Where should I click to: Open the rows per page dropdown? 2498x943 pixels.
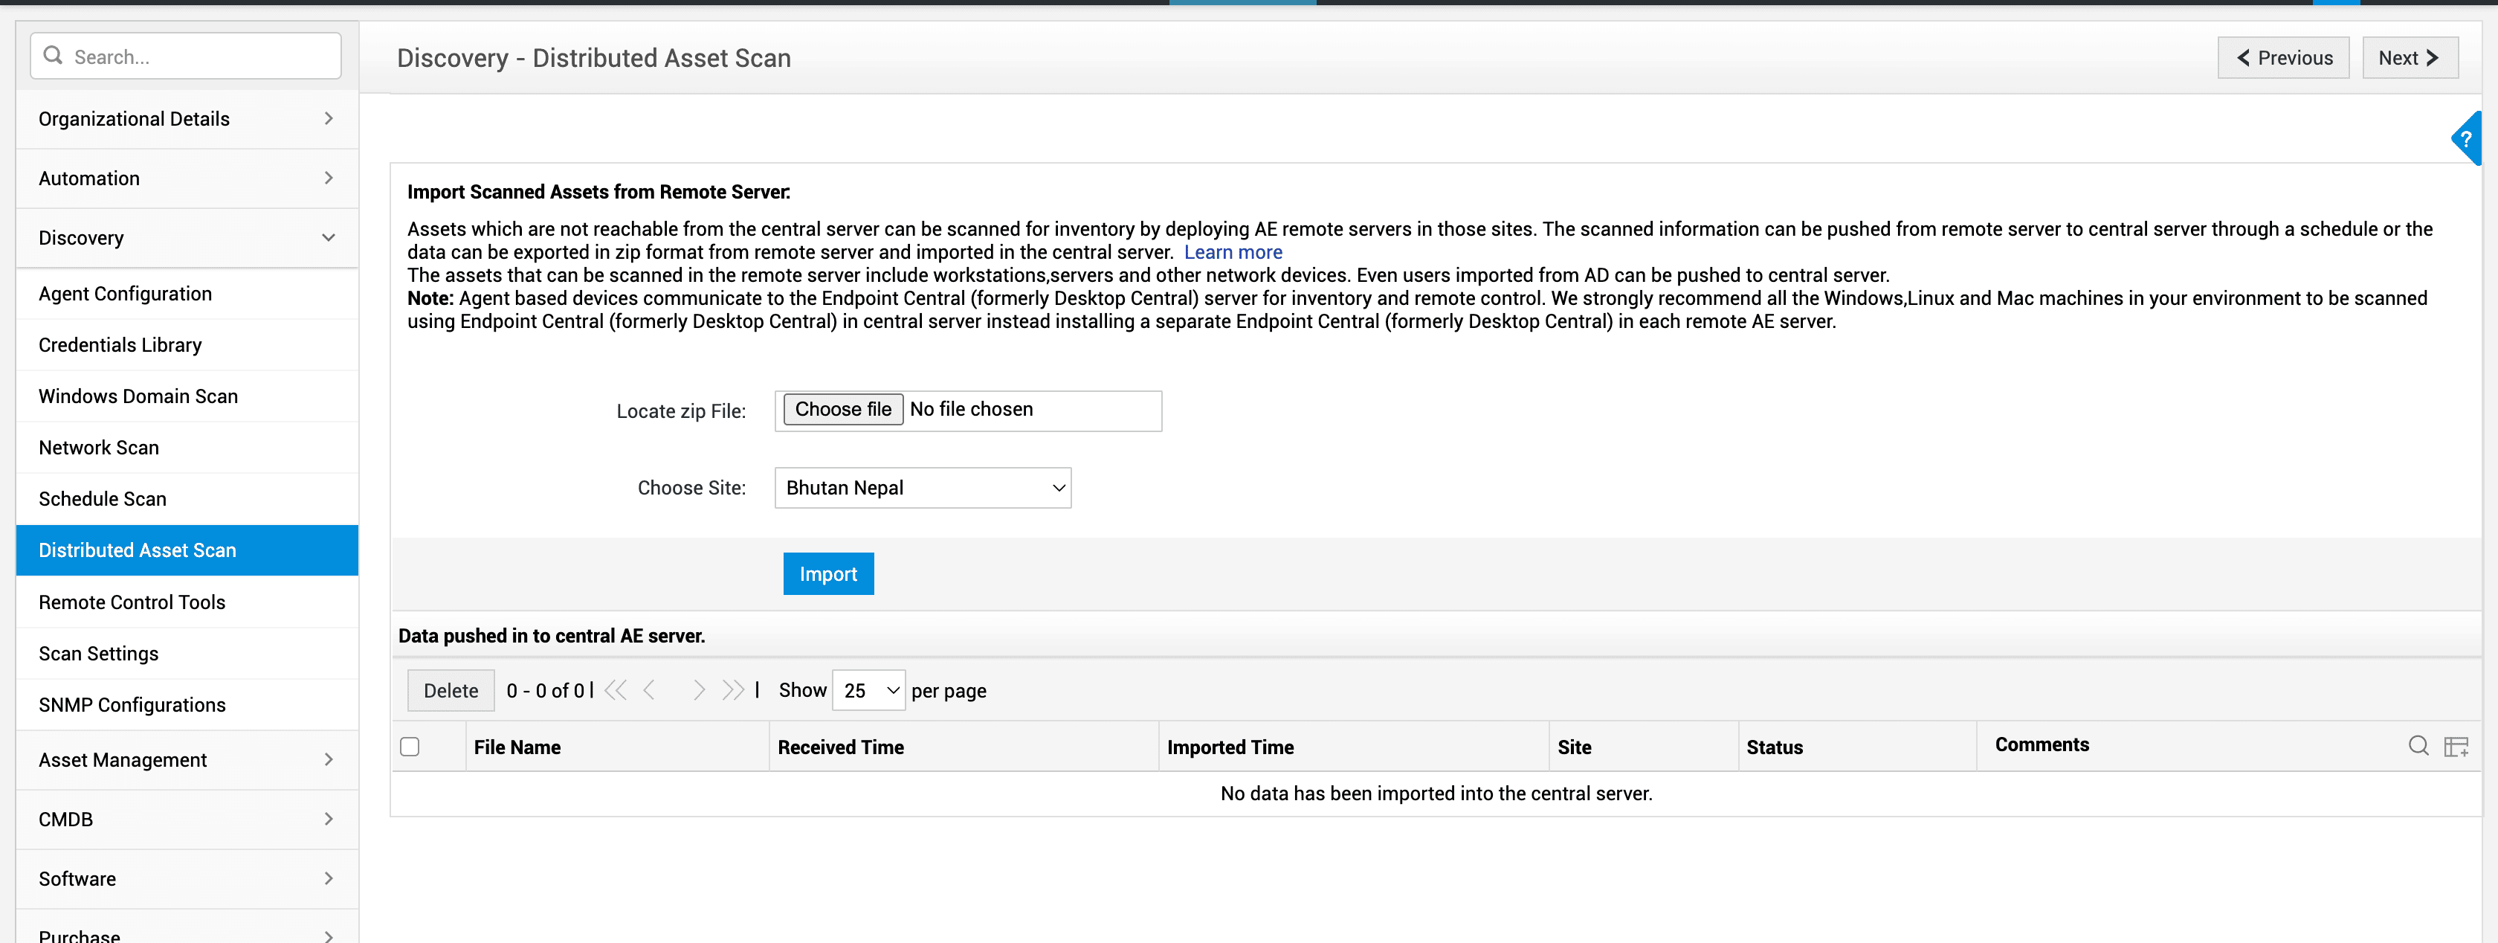point(869,690)
